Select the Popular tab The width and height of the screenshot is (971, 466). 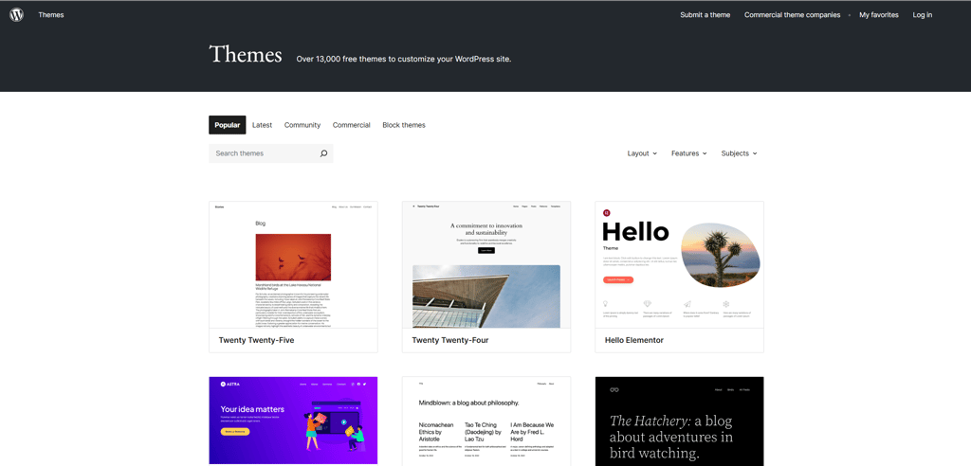coord(228,125)
